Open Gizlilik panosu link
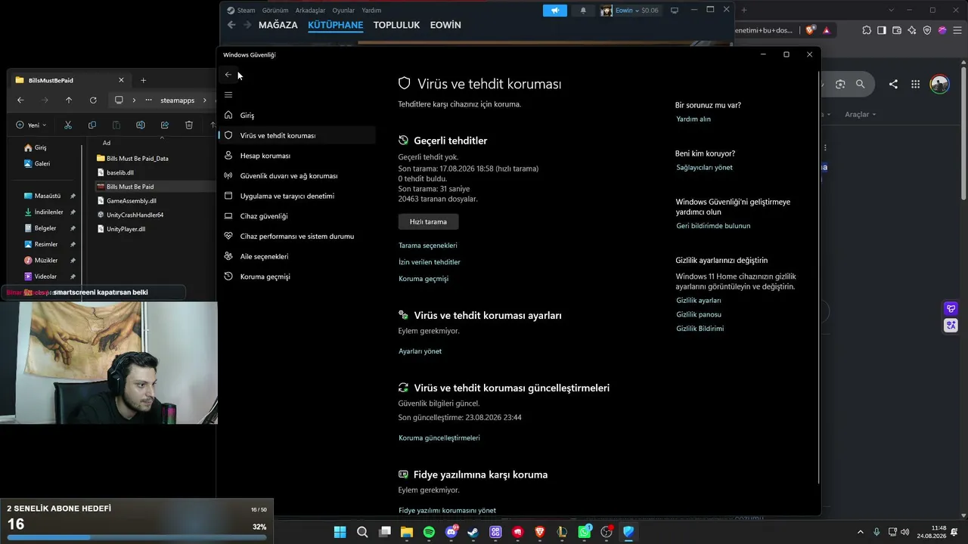 pos(699,314)
